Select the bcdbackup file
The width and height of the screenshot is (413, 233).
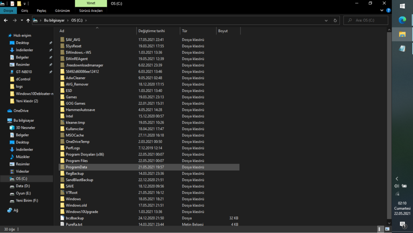pos(75,218)
